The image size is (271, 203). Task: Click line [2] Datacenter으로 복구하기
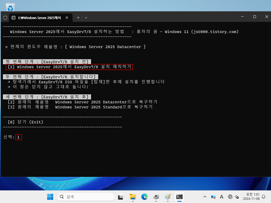pyautogui.click(x=82, y=102)
